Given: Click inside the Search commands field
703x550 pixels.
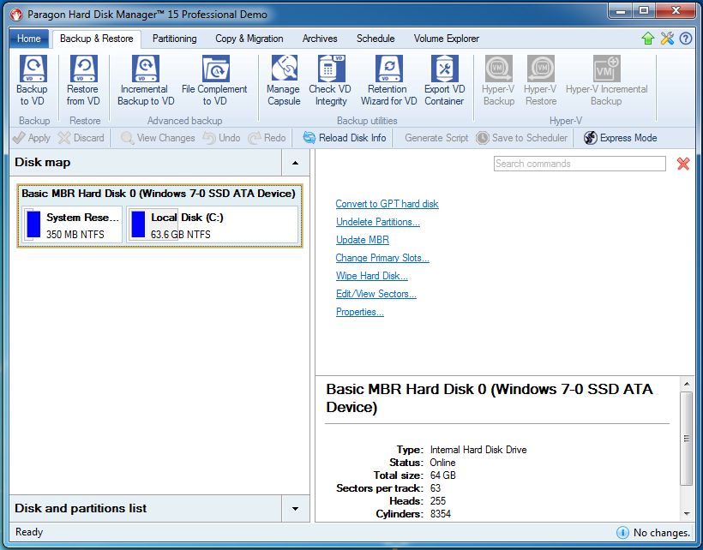Looking at the screenshot, I should (x=579, y=163).
